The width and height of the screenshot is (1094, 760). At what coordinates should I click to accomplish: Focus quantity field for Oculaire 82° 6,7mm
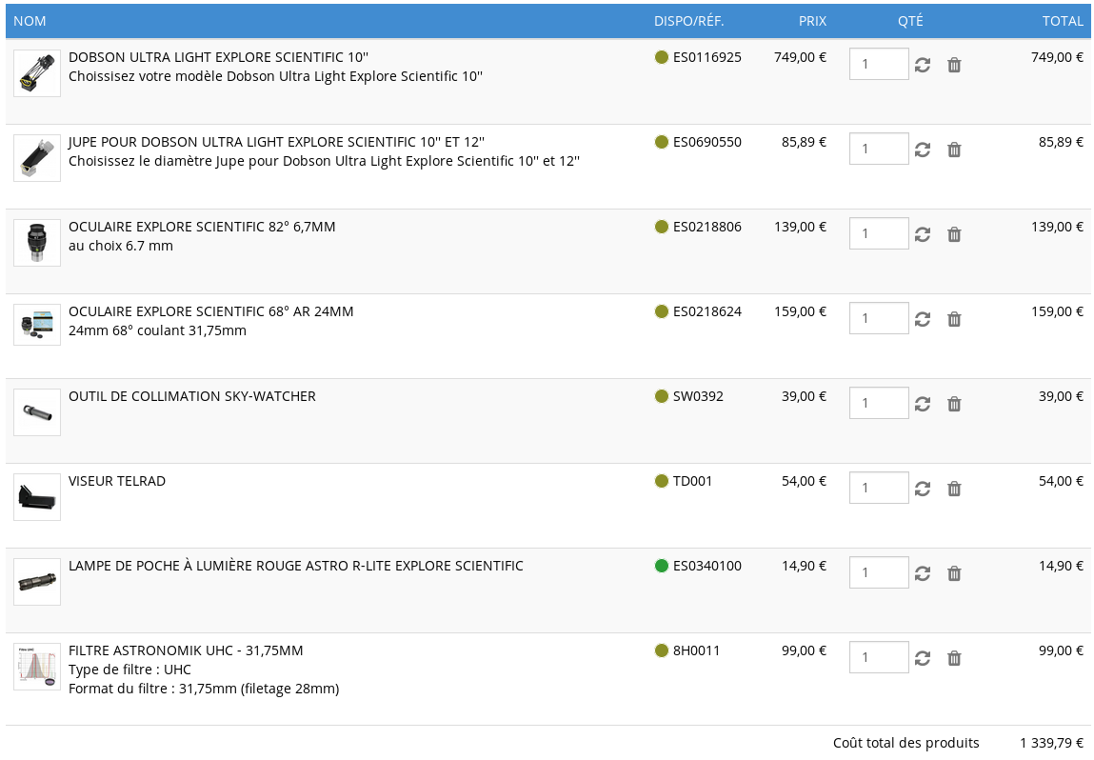coord(879,233)
